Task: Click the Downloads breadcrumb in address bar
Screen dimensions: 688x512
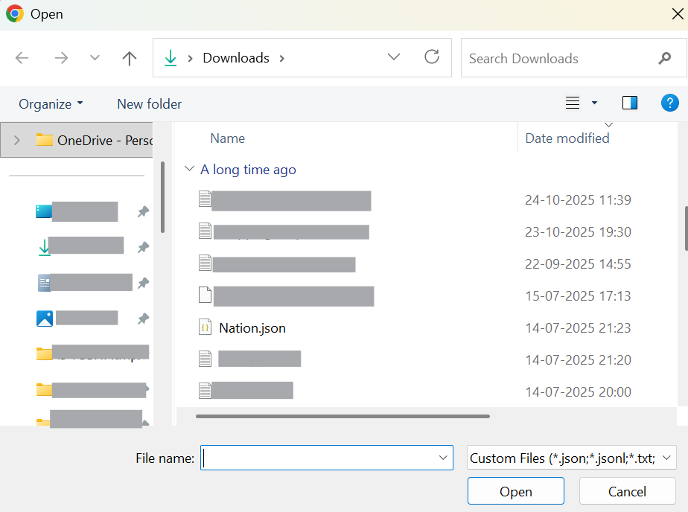Action: 236,58
